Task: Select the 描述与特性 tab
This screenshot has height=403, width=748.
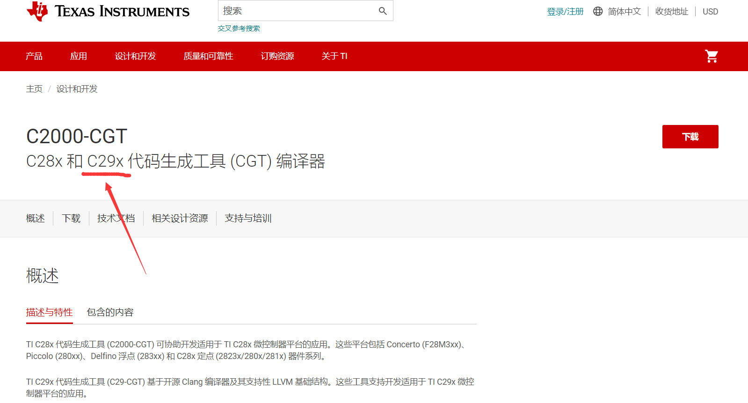Action: point(49,312)
